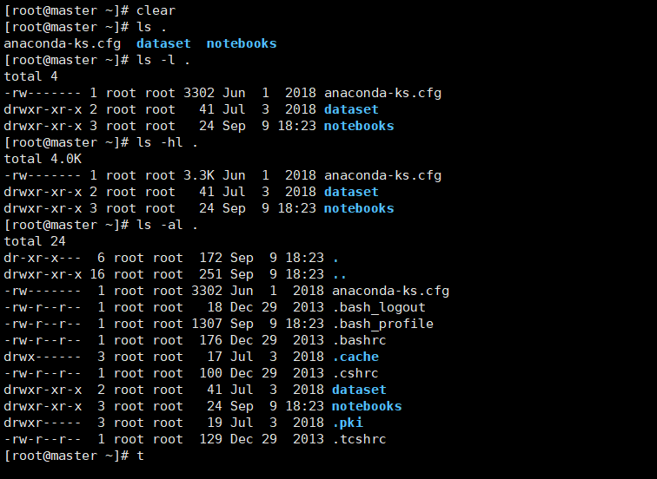Click the blue .cache directory name
This screenshot has height=479, width=657.
point(355,357)
